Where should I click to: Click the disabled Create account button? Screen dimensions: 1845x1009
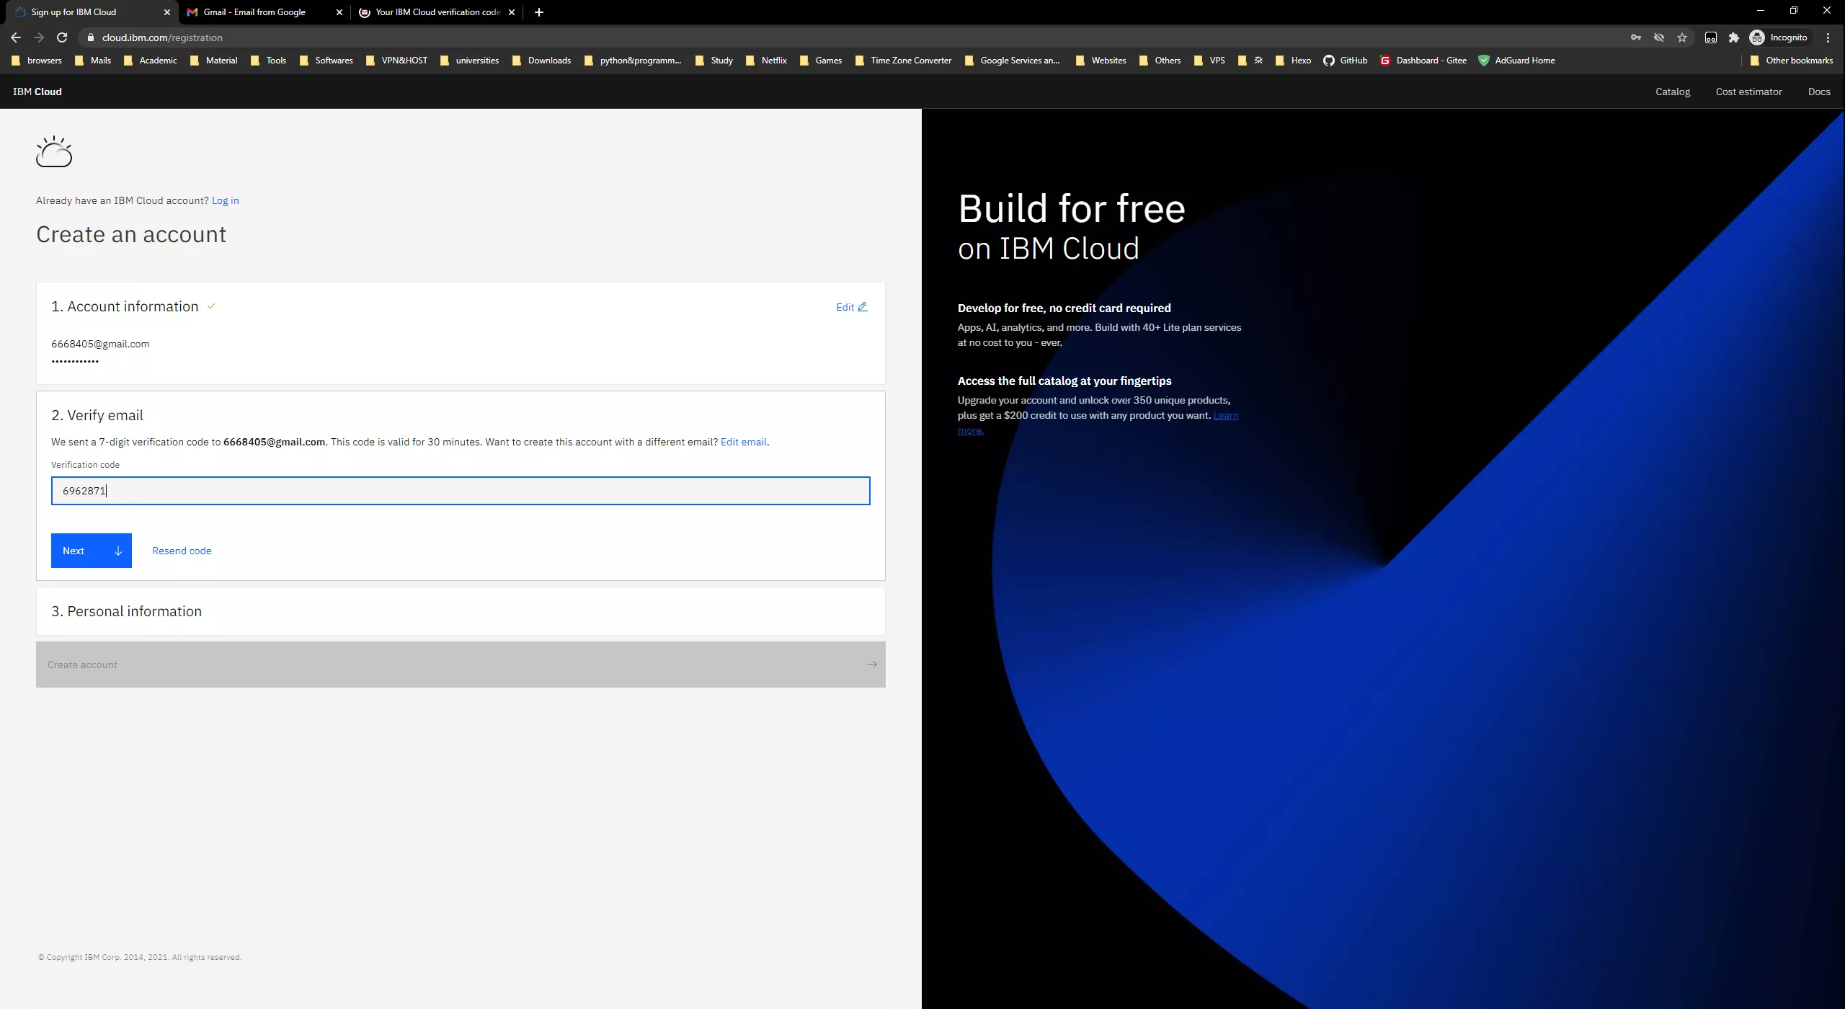(x=461, y=664)
